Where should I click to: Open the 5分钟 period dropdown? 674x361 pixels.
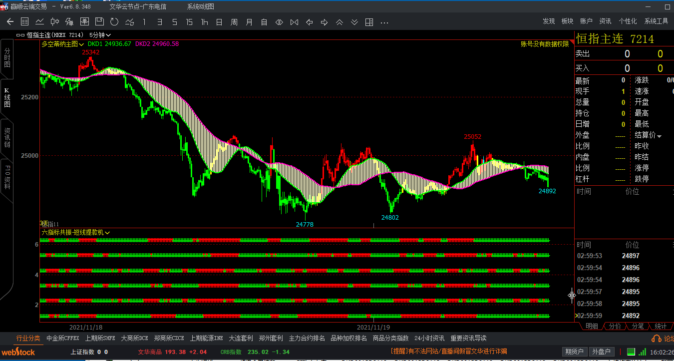tap(100, 35)
